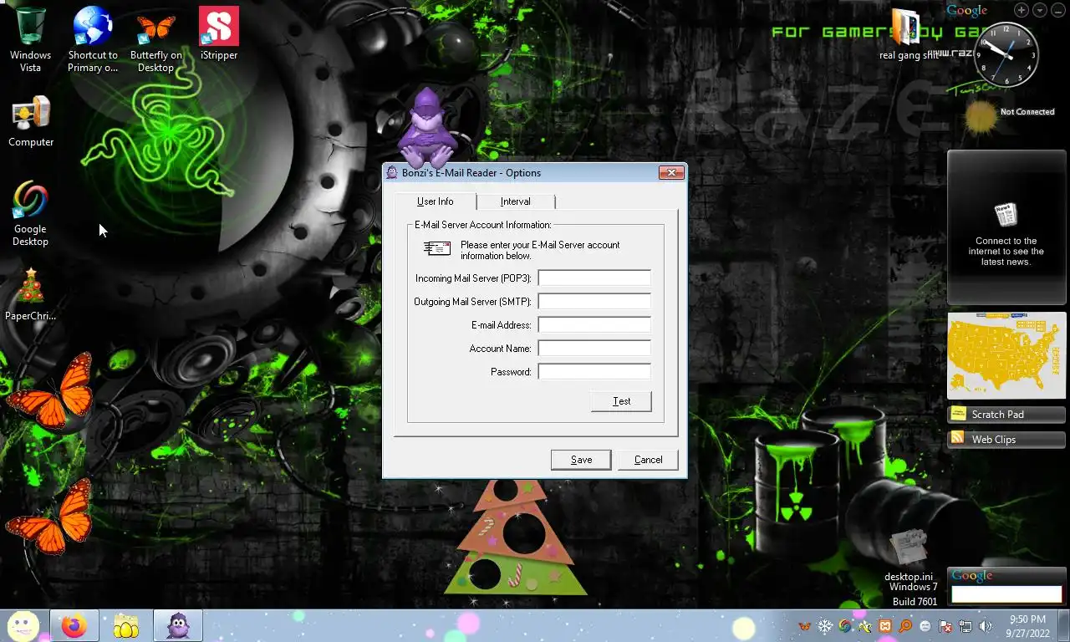Viewport: 1070px width, 642px height.
Task: Select the Google Desktop icon
Action: point(31,213)
